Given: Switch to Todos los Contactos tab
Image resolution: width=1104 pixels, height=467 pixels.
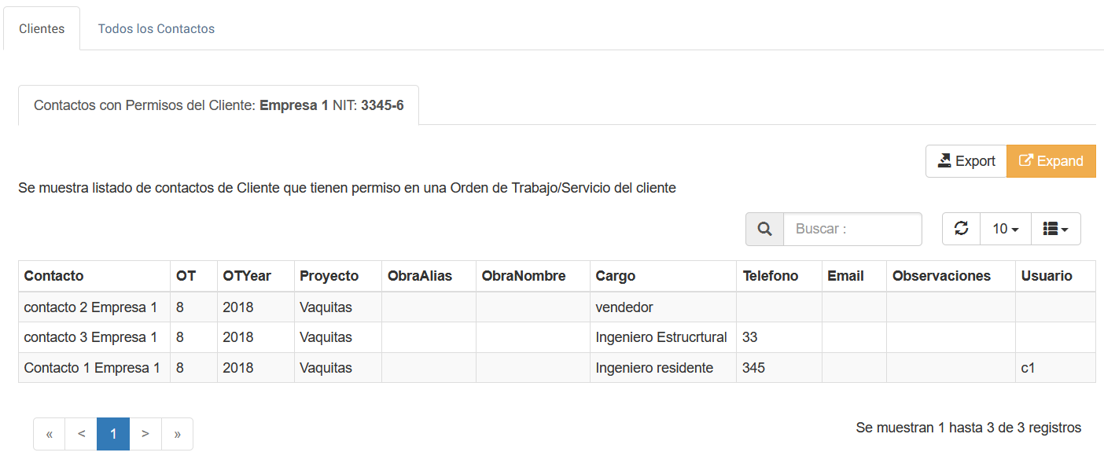Looking at the screenshot, I should [156, 28].
